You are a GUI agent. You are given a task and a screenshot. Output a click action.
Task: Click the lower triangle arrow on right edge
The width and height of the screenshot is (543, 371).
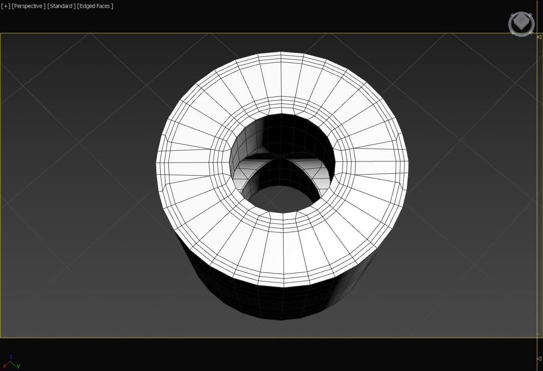pos(539,358)
